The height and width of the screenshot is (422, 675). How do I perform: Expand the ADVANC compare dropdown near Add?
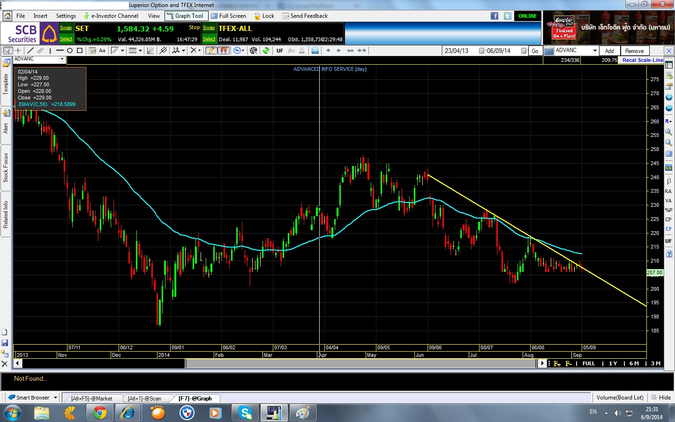tap(595, 51)
